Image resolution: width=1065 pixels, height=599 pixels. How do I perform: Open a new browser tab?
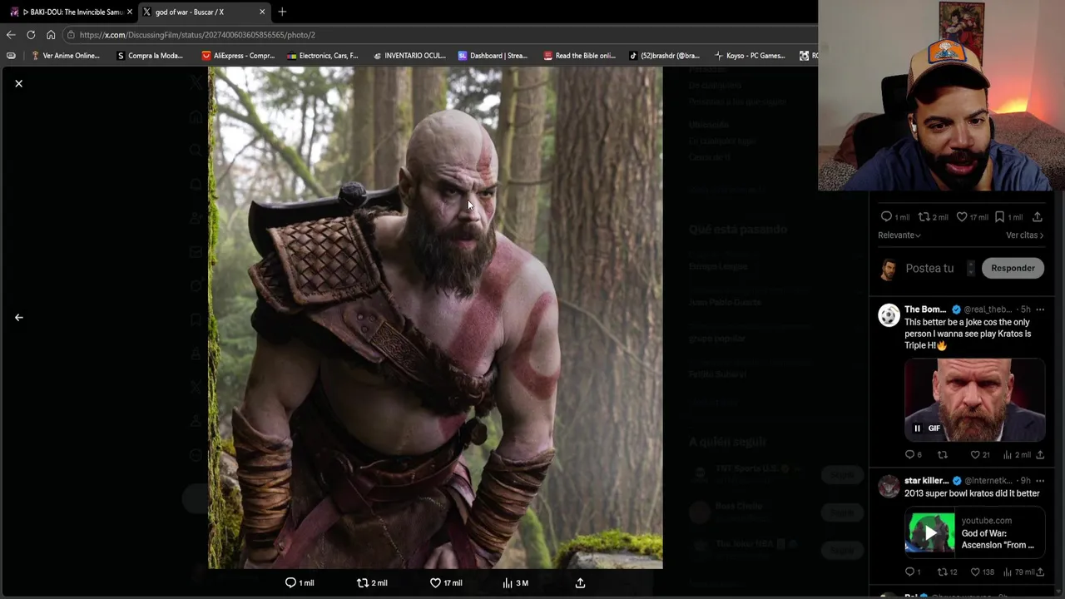[x=282, y=12]
